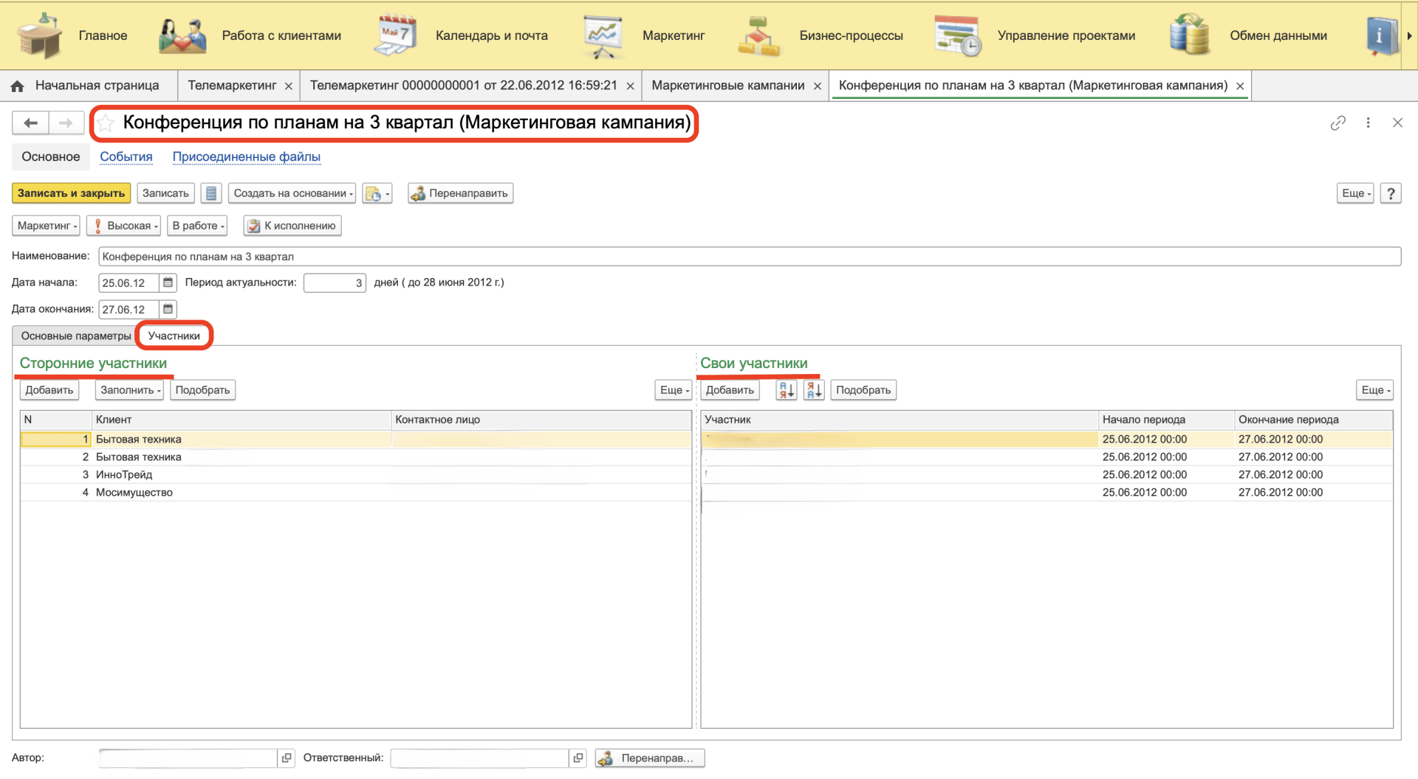Expand the В работе status dropdown
The image size is (1418, 779).
coord(197,226)
